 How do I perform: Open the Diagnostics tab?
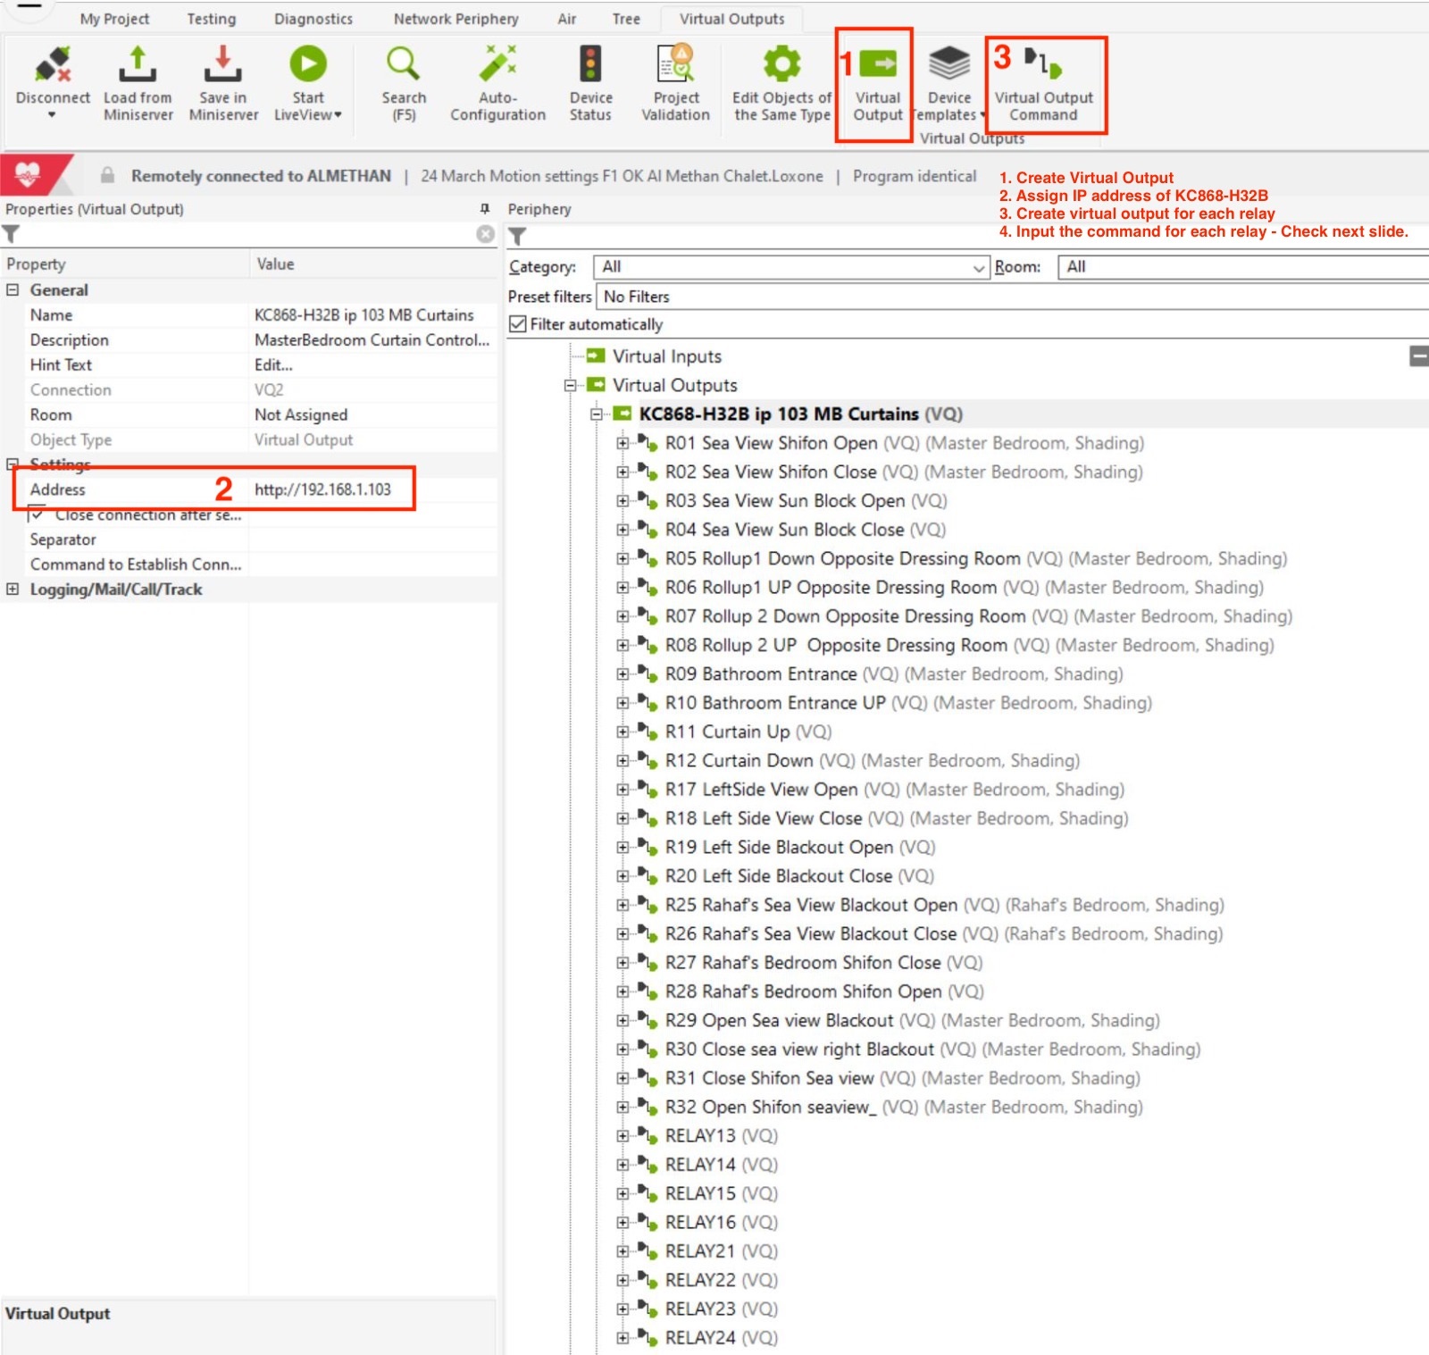point(313,19)
